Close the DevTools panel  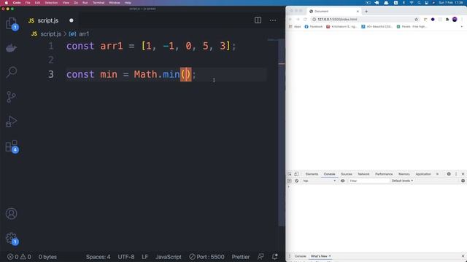click(x=463, y=174)
